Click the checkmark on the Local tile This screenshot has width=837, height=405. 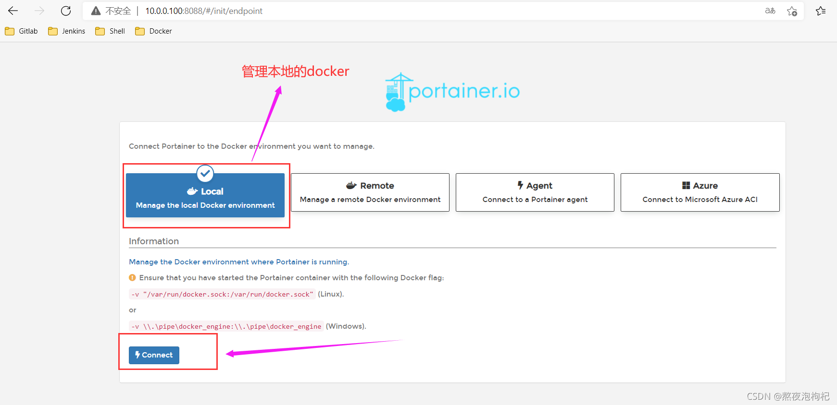(205, 174)
